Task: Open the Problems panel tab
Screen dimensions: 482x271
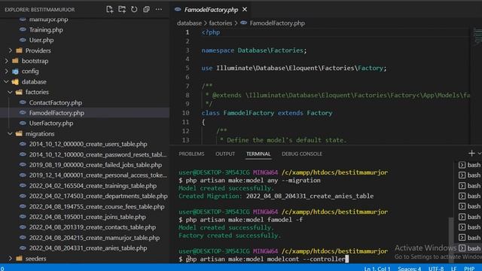Action: pyautogui.click(x=191, y=154)
